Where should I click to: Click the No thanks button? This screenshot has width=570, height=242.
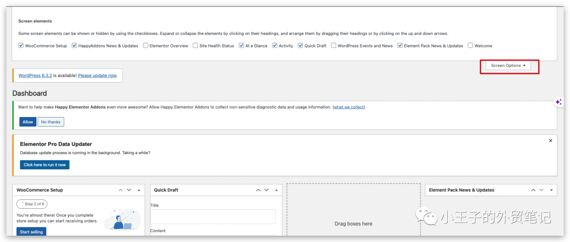(51, 122)
